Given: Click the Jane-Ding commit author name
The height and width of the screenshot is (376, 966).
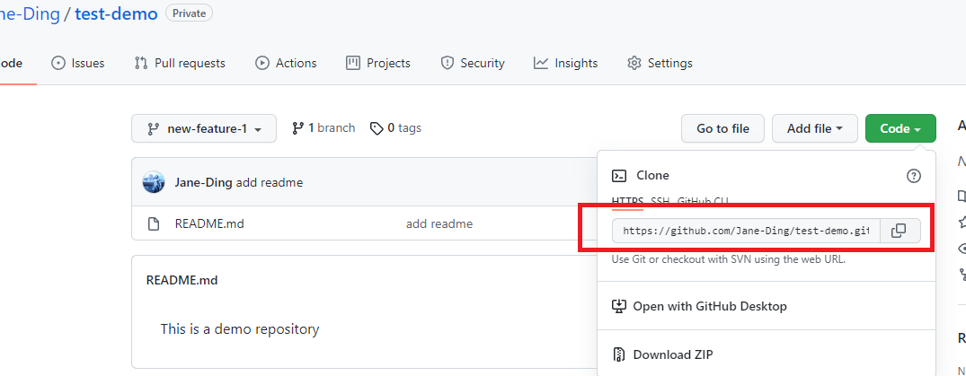Looking at the screenshot, I should (x=205, y=182).
